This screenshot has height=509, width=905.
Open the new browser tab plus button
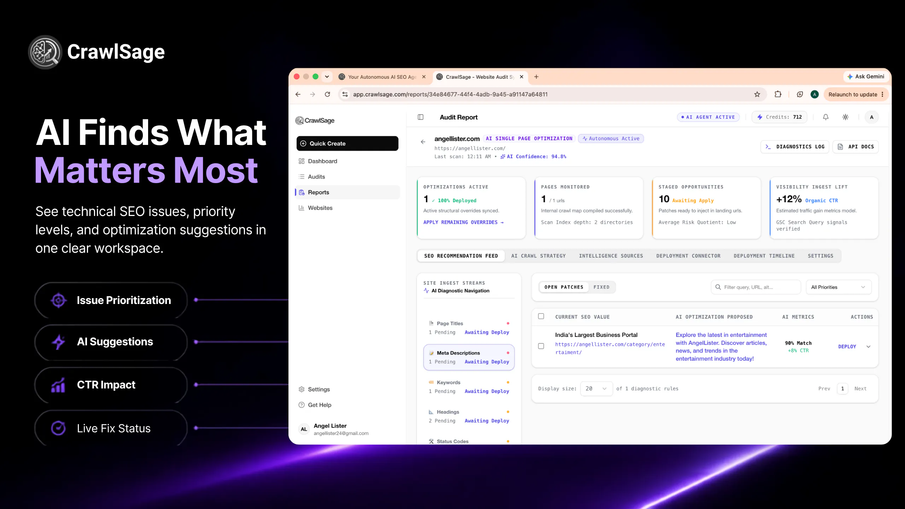(x=536, y=77)
